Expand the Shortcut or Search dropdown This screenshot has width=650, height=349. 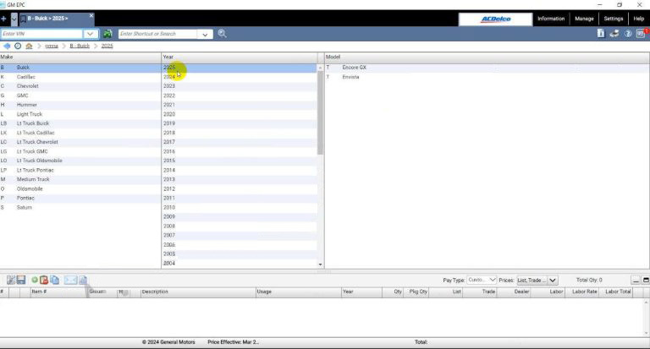(205, 35)
